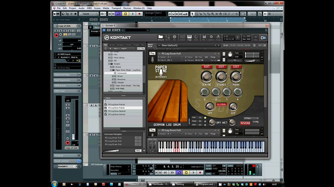
Task: Open Kontakt Options gear
Action: [x=211, y=38]
